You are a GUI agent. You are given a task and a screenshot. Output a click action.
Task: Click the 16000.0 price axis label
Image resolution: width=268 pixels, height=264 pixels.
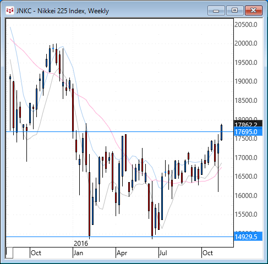[x=246, y=195]
